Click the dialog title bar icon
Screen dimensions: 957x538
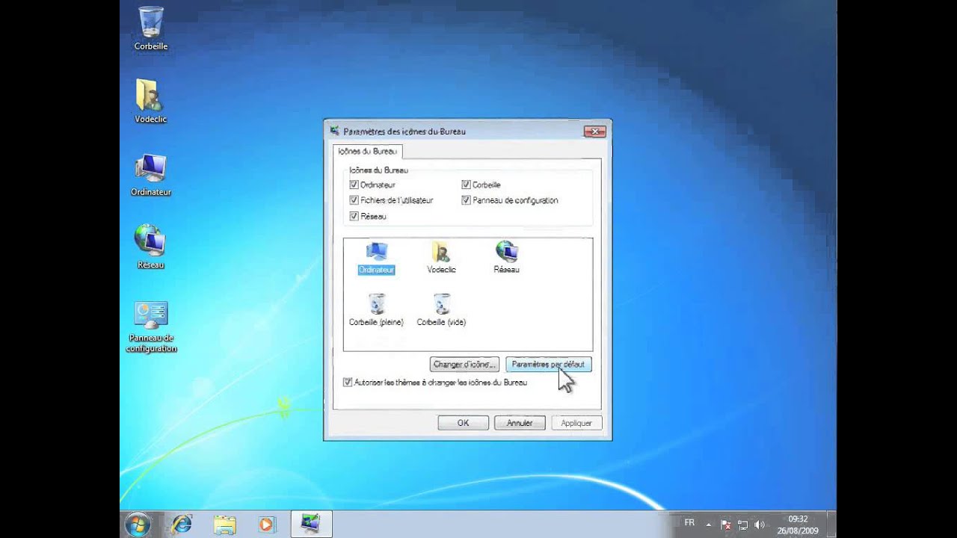(335, 132)
